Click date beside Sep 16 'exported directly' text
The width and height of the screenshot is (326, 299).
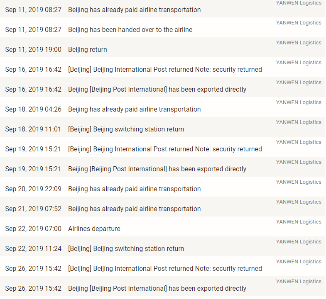pyautogui.click(x=33, y=89)
